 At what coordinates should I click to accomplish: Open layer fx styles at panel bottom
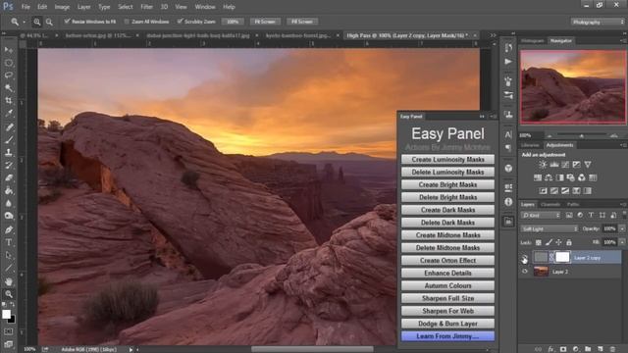[x=551, y=349]
